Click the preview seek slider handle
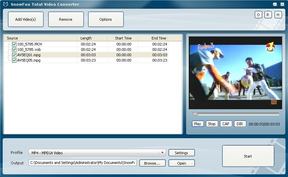Screen dimensions: 288x177 195,114
